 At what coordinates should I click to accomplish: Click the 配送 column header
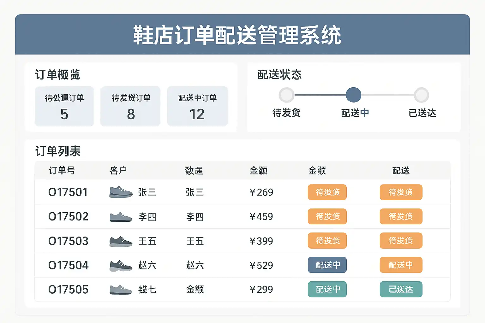[x=401, y=171]
